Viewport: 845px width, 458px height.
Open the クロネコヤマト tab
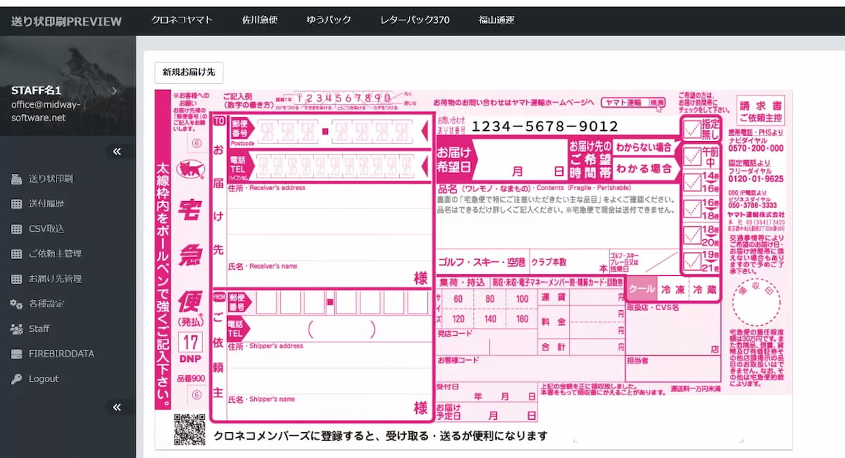click(182, 20)
